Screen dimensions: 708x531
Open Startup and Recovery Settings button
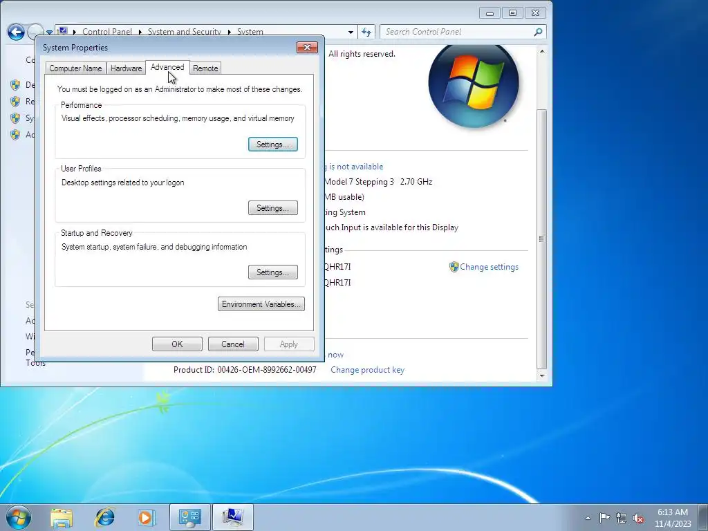coord(272,272)
